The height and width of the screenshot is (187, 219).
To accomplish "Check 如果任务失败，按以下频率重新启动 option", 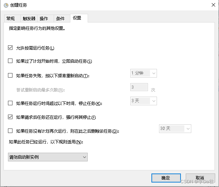I will [x=10, y=75].
